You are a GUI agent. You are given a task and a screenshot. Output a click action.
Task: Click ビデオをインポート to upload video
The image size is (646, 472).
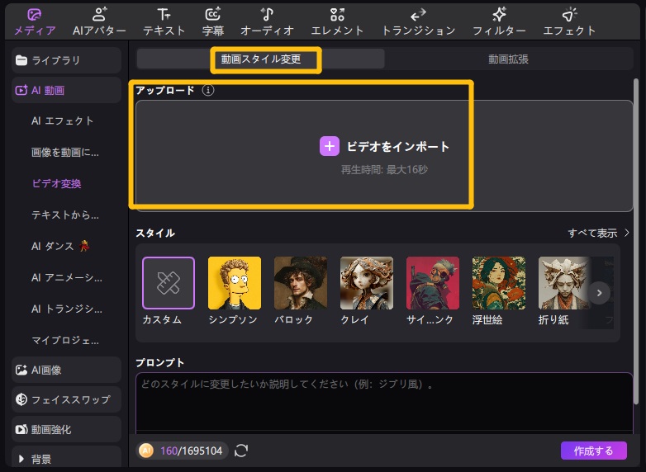point(385,147)
